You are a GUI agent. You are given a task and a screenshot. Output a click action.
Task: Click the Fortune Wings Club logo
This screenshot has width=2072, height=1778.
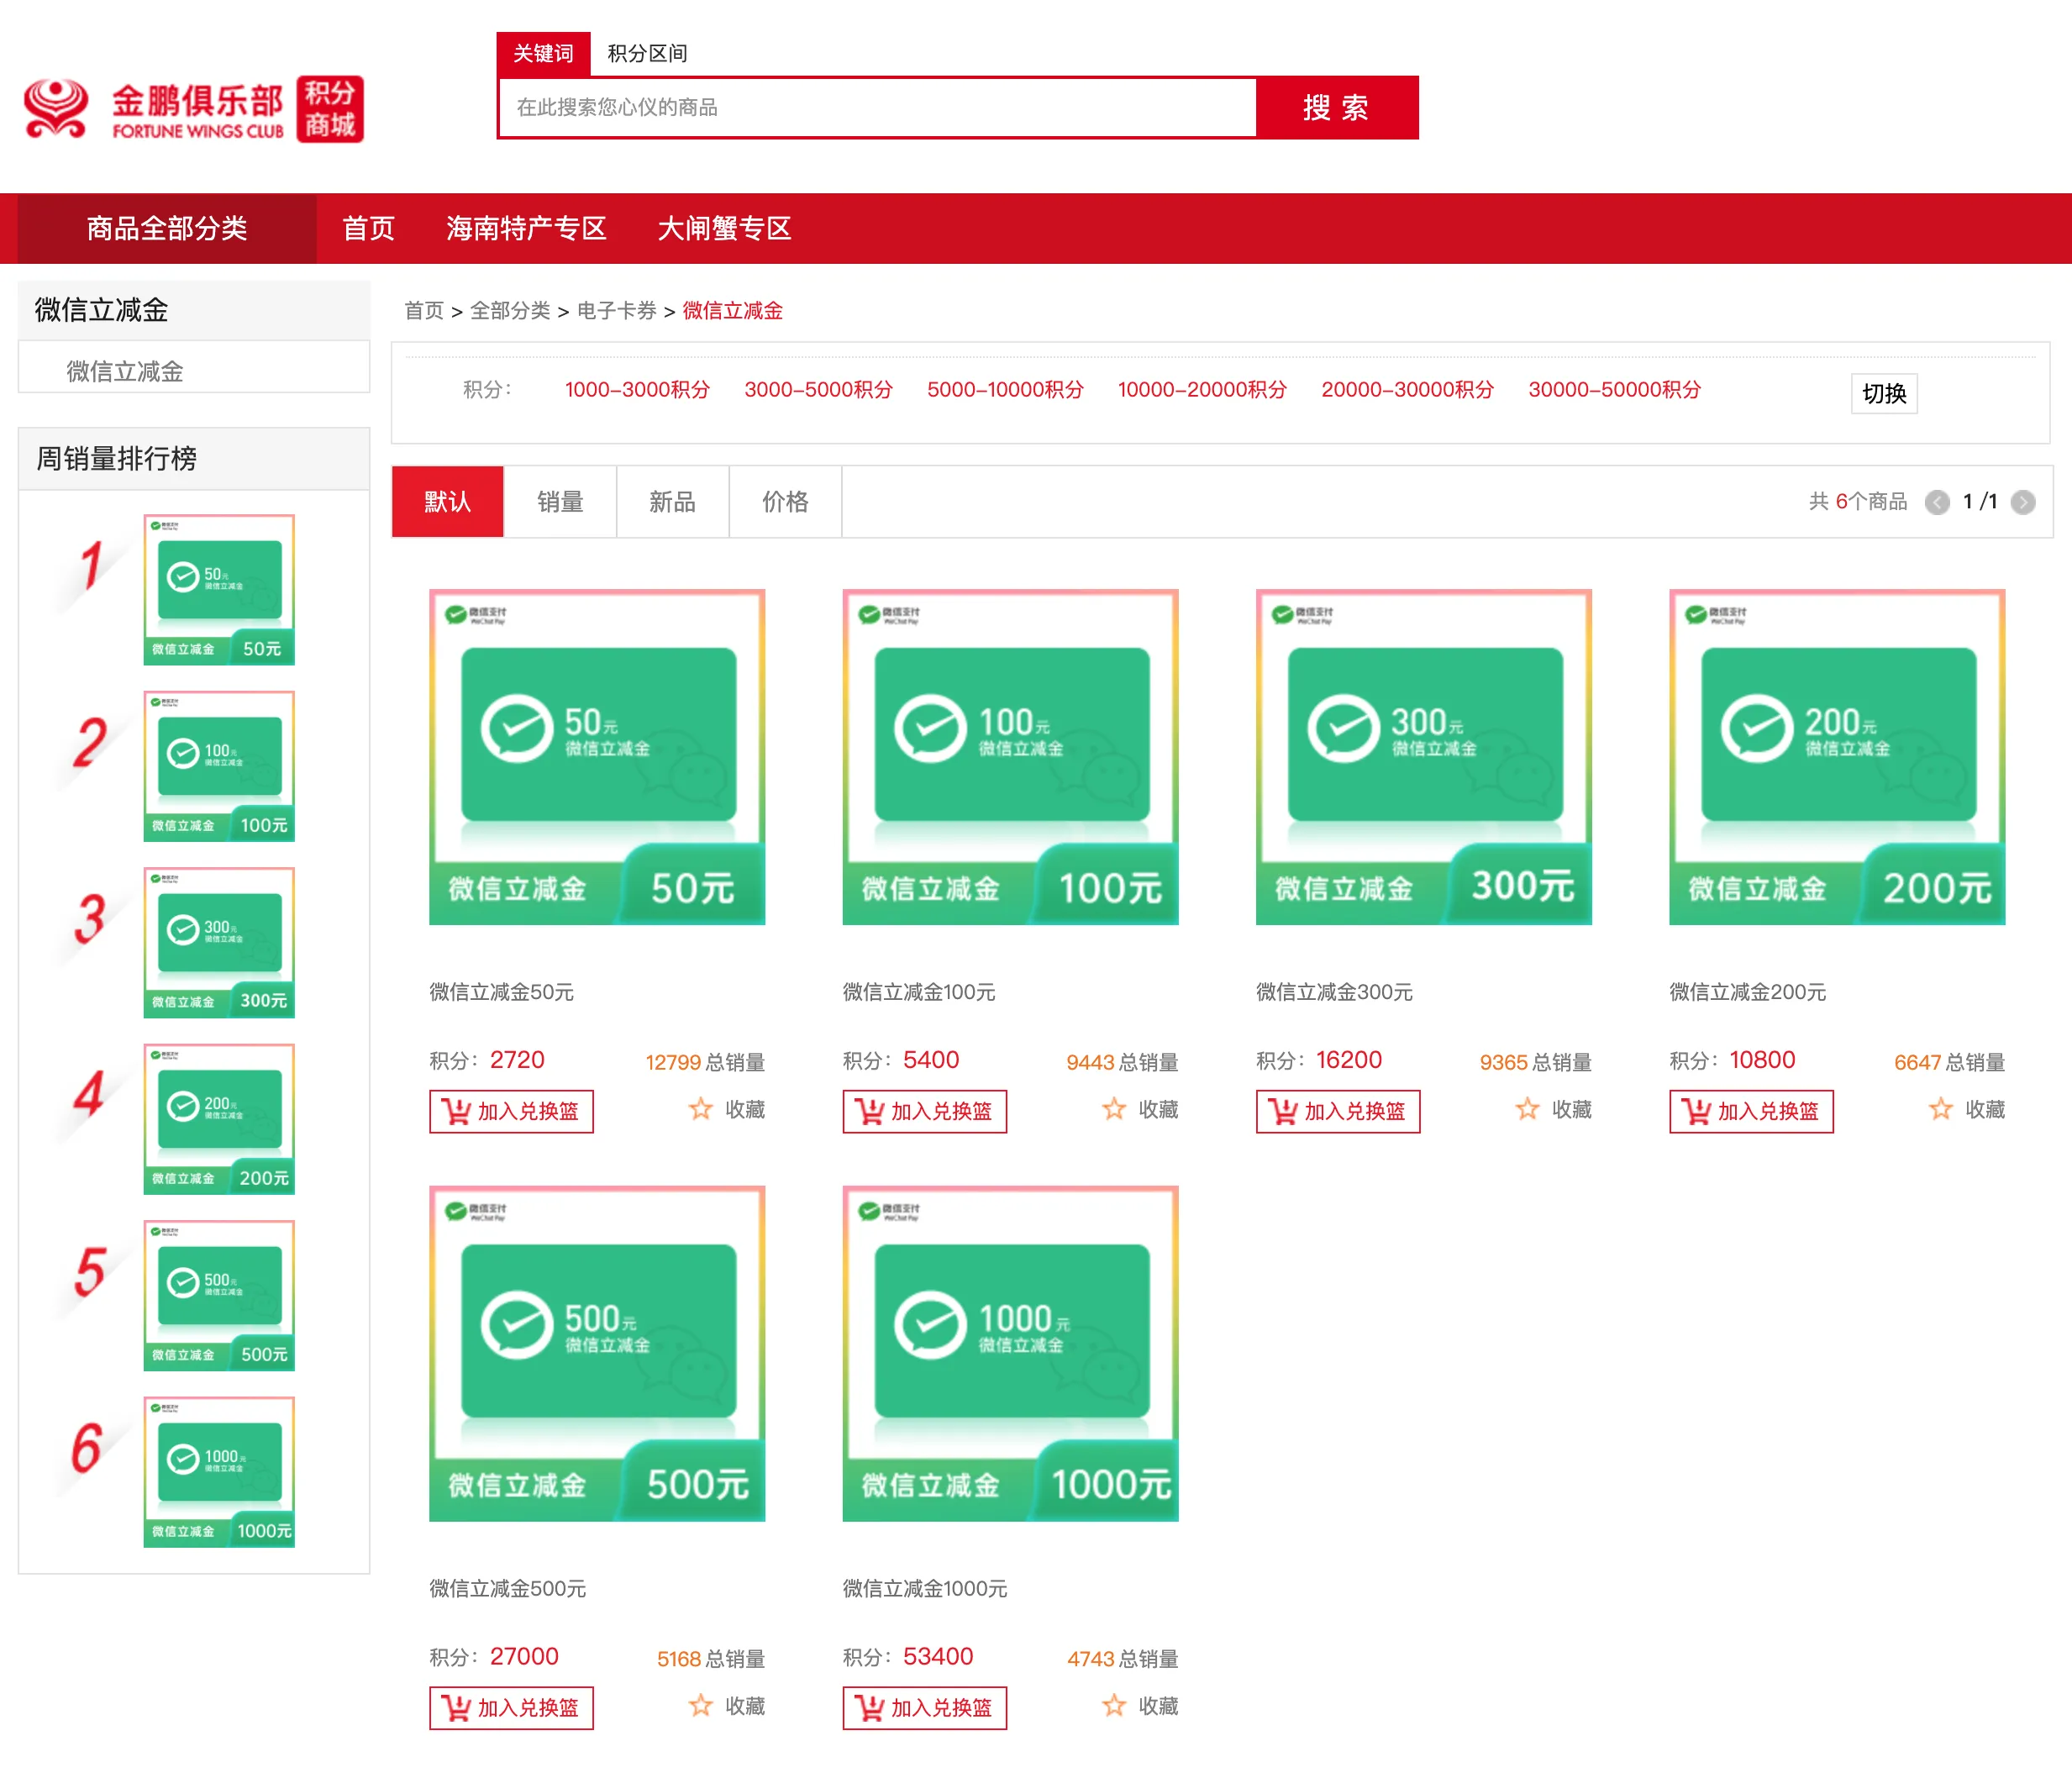pyautogui.click(x=194, y=110)
